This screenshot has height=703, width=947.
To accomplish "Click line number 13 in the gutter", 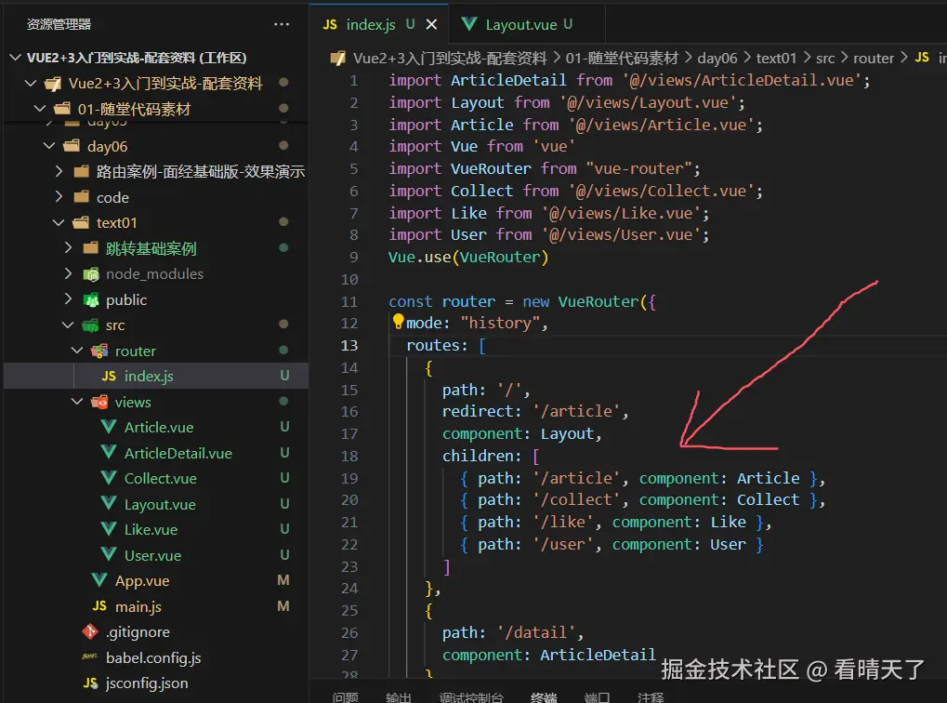I will pos(349,345).
